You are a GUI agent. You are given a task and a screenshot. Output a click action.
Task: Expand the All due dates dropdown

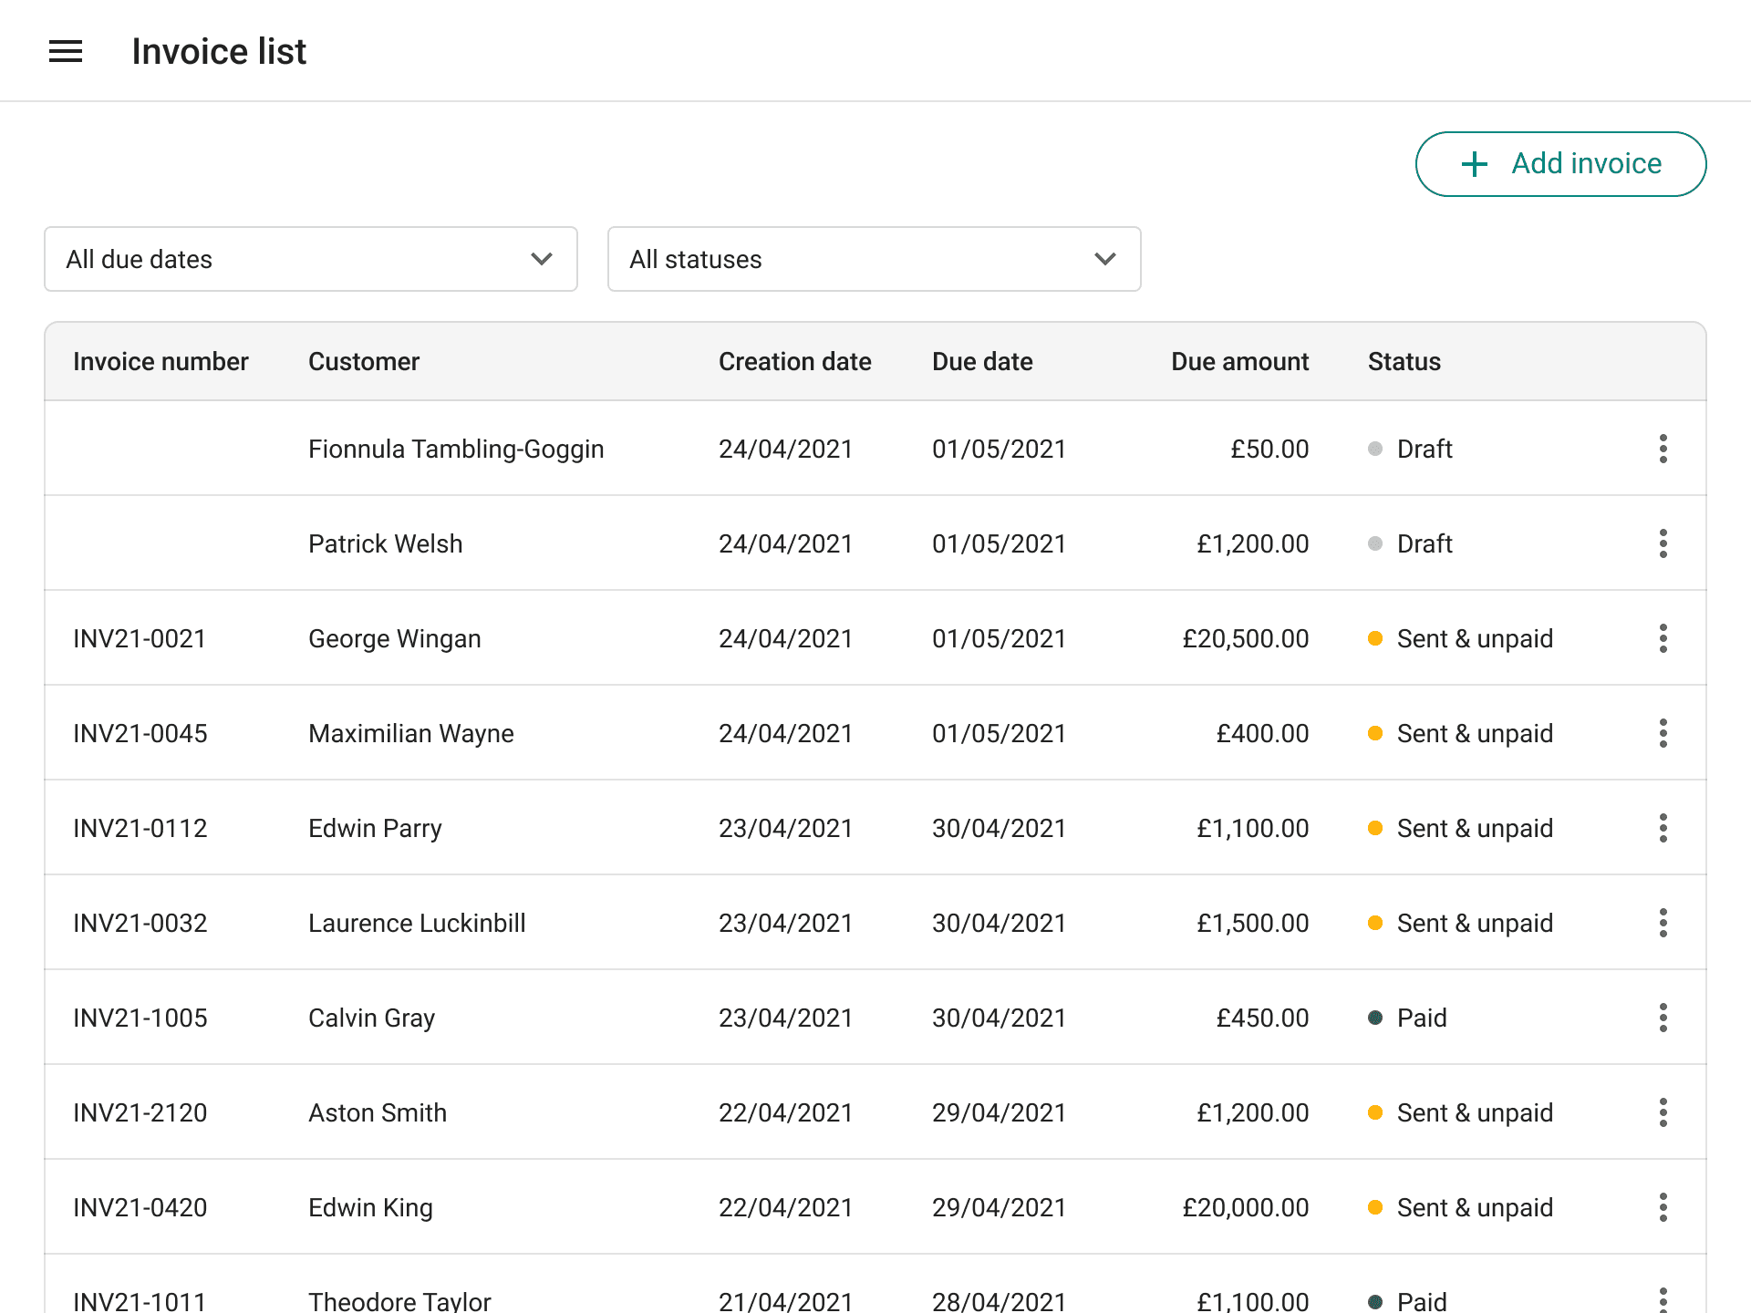(x=310, y=259)
